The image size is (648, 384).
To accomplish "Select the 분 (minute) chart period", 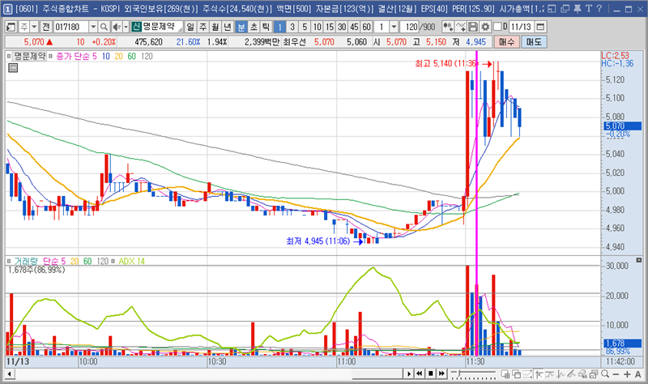I will pyautogui.click(x=241, y=27).
